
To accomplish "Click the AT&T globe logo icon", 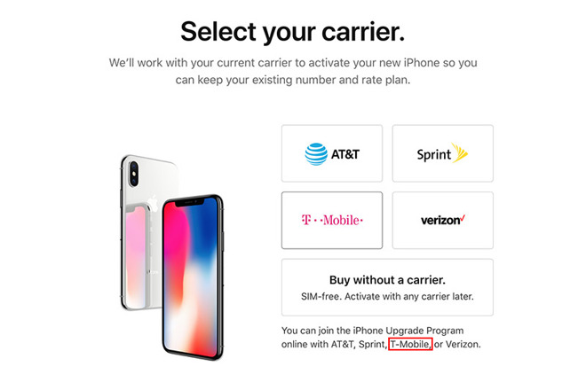I will [x=316, y=153].
